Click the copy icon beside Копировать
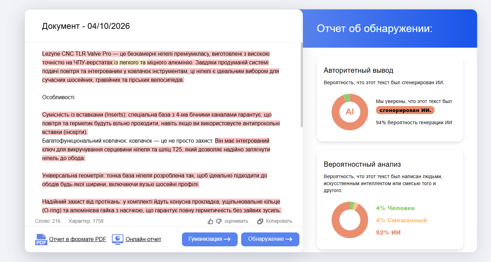The height and width of the screenshot is (262, 491). (260, 221)
